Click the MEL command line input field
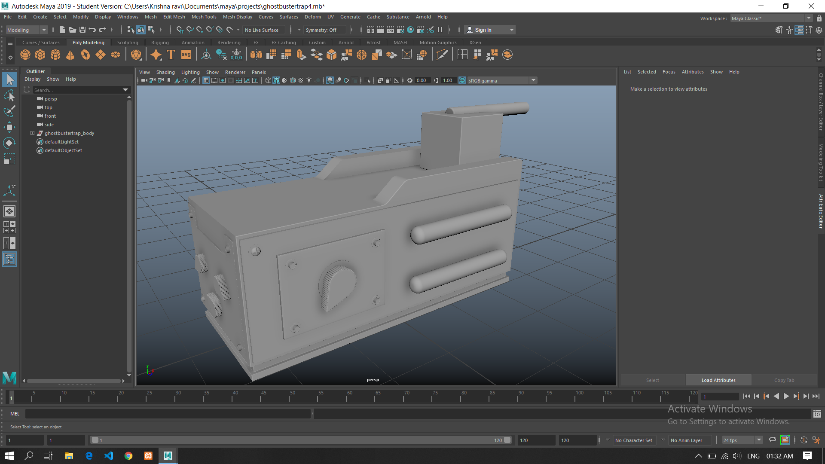 168,414
